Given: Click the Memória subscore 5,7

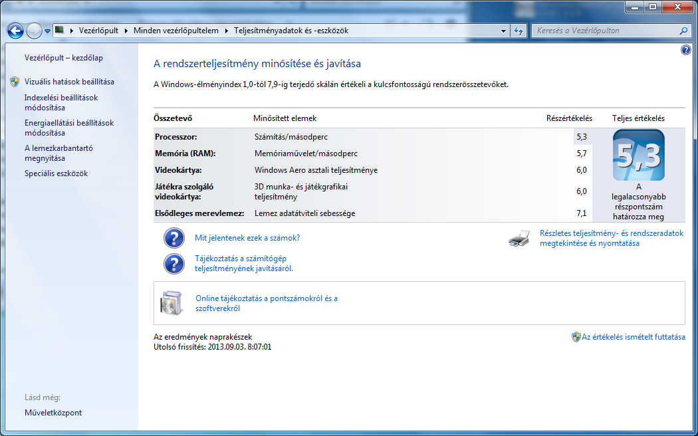Looking at the screenshot, I should point(582,154).
